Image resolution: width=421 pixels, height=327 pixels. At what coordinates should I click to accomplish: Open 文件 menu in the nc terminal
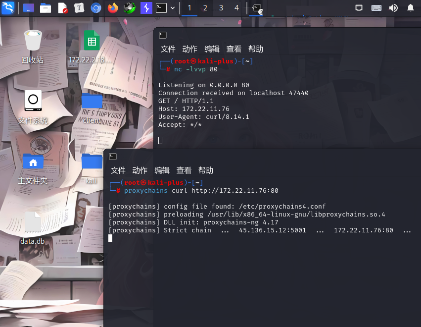coord(168,49)
